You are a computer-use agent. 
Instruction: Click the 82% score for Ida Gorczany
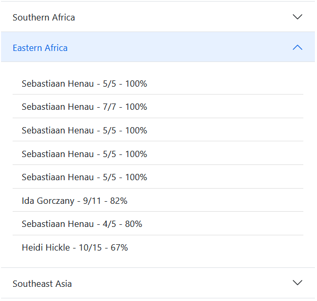point(119,201)
